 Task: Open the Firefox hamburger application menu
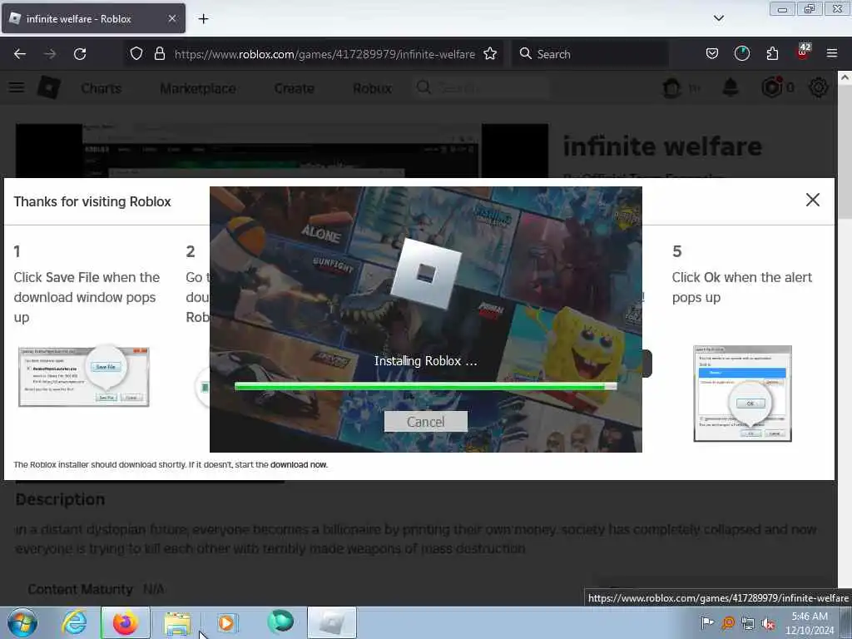click(832, 54)
